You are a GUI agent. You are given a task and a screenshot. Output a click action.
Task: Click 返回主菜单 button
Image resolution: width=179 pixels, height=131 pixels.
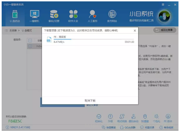click(165, 30)
